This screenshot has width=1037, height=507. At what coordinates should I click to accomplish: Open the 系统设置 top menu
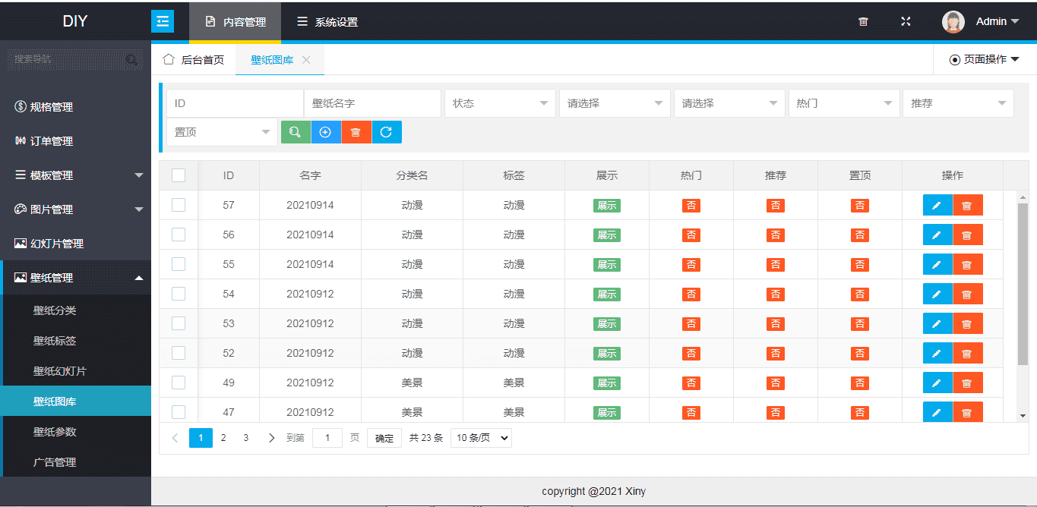327,22
